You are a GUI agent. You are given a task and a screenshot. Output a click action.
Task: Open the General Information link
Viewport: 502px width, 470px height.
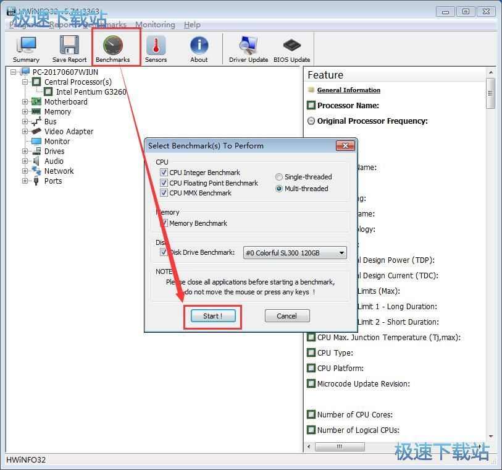(x=349, y=90)
